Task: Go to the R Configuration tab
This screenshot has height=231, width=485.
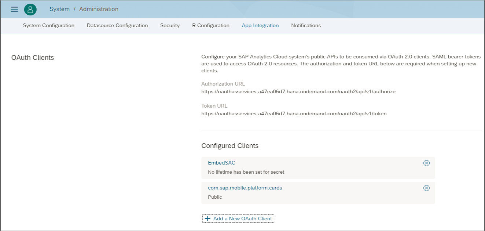Action: tap(211, 25)
